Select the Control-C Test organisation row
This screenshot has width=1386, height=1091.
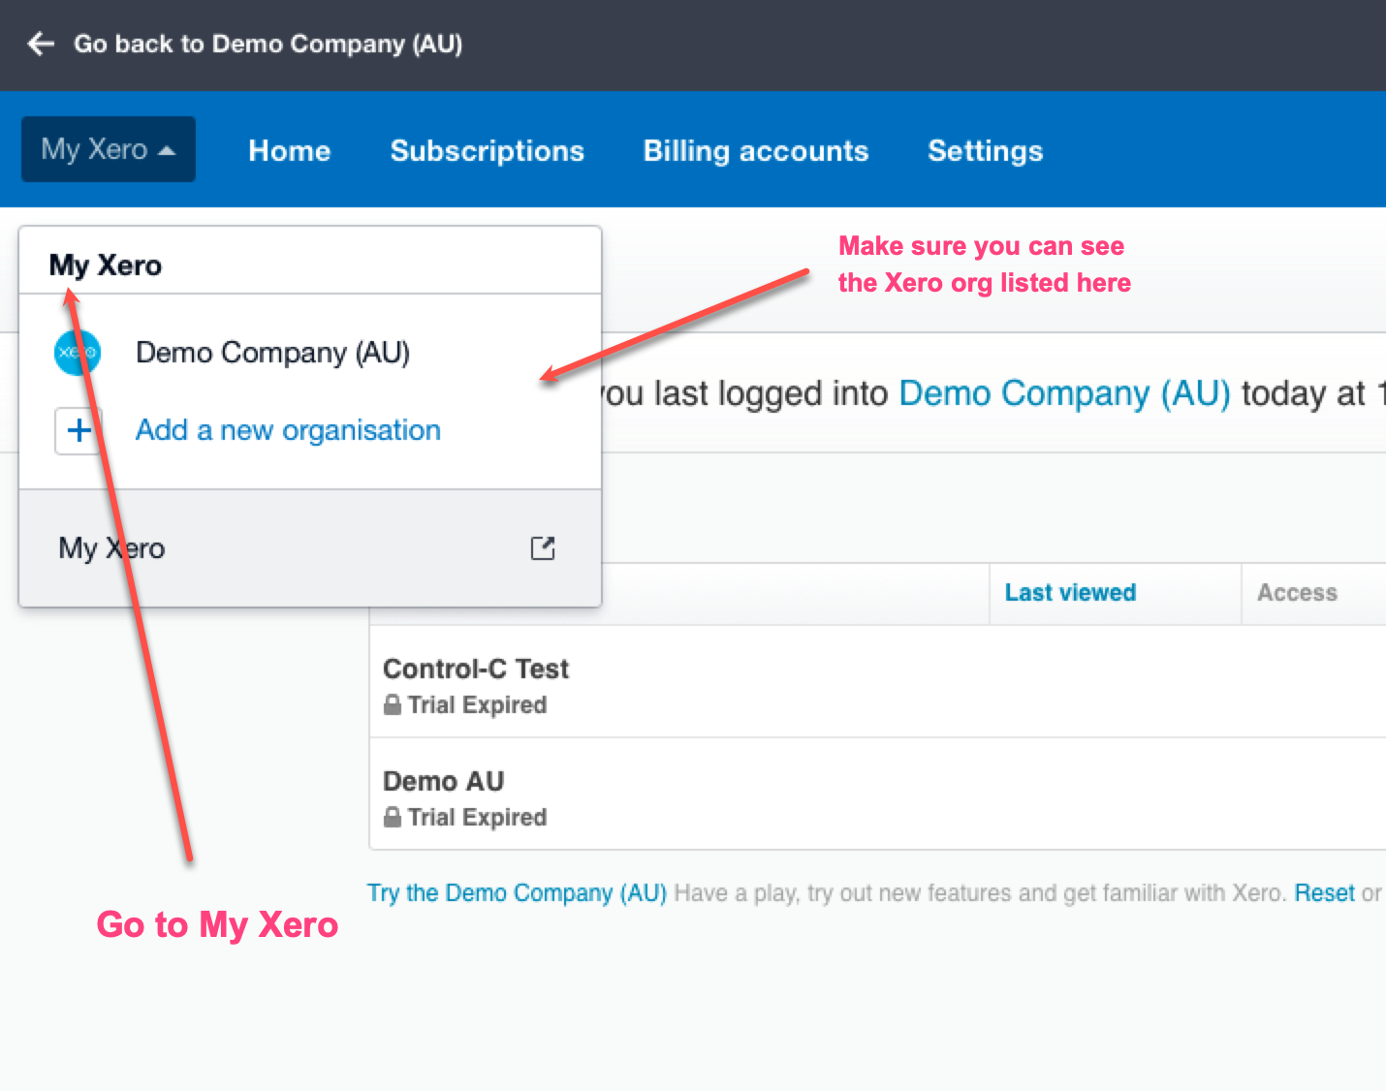(877, 682)
